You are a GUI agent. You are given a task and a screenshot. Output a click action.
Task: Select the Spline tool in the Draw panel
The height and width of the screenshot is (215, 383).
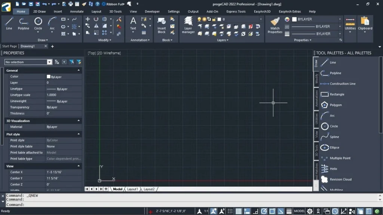(74, 19)
